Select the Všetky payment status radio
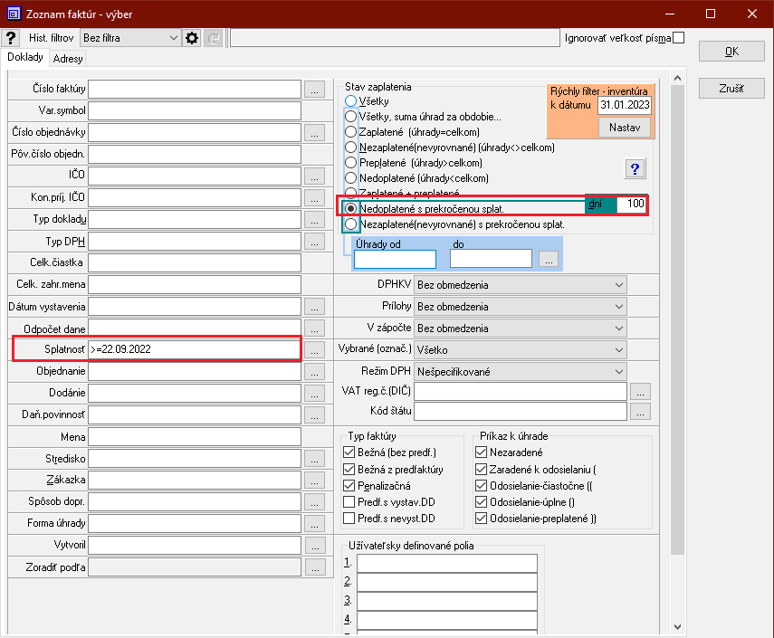 351,102
